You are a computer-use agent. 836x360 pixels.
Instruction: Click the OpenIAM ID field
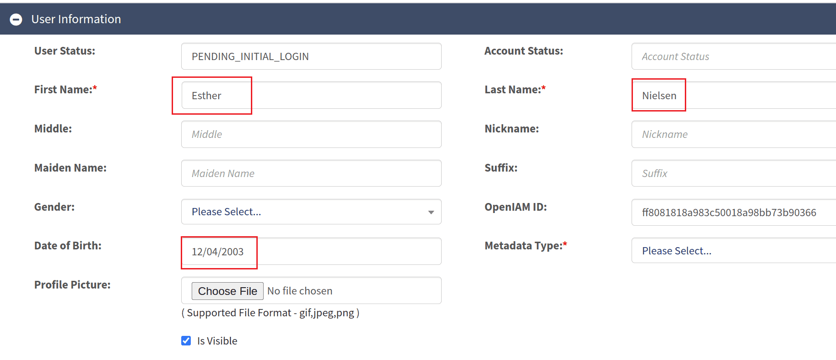pos(733,213)
